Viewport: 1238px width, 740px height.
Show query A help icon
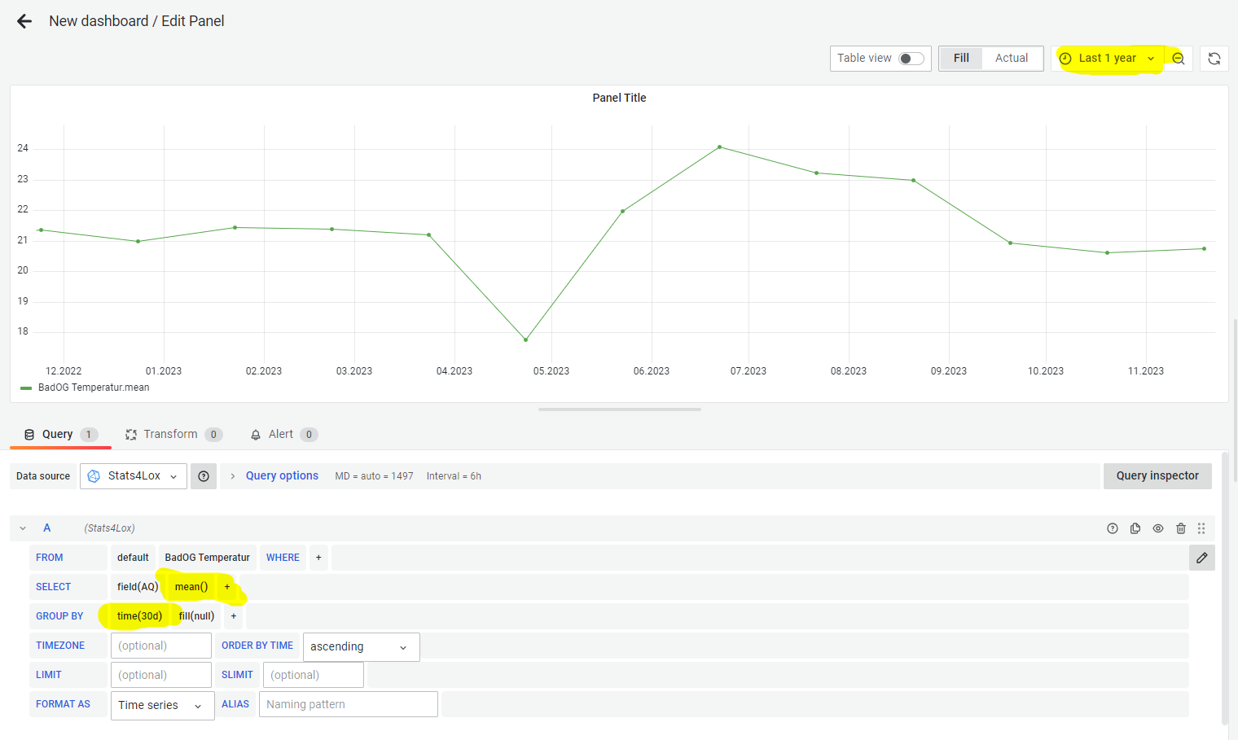tap(1113, 528)
